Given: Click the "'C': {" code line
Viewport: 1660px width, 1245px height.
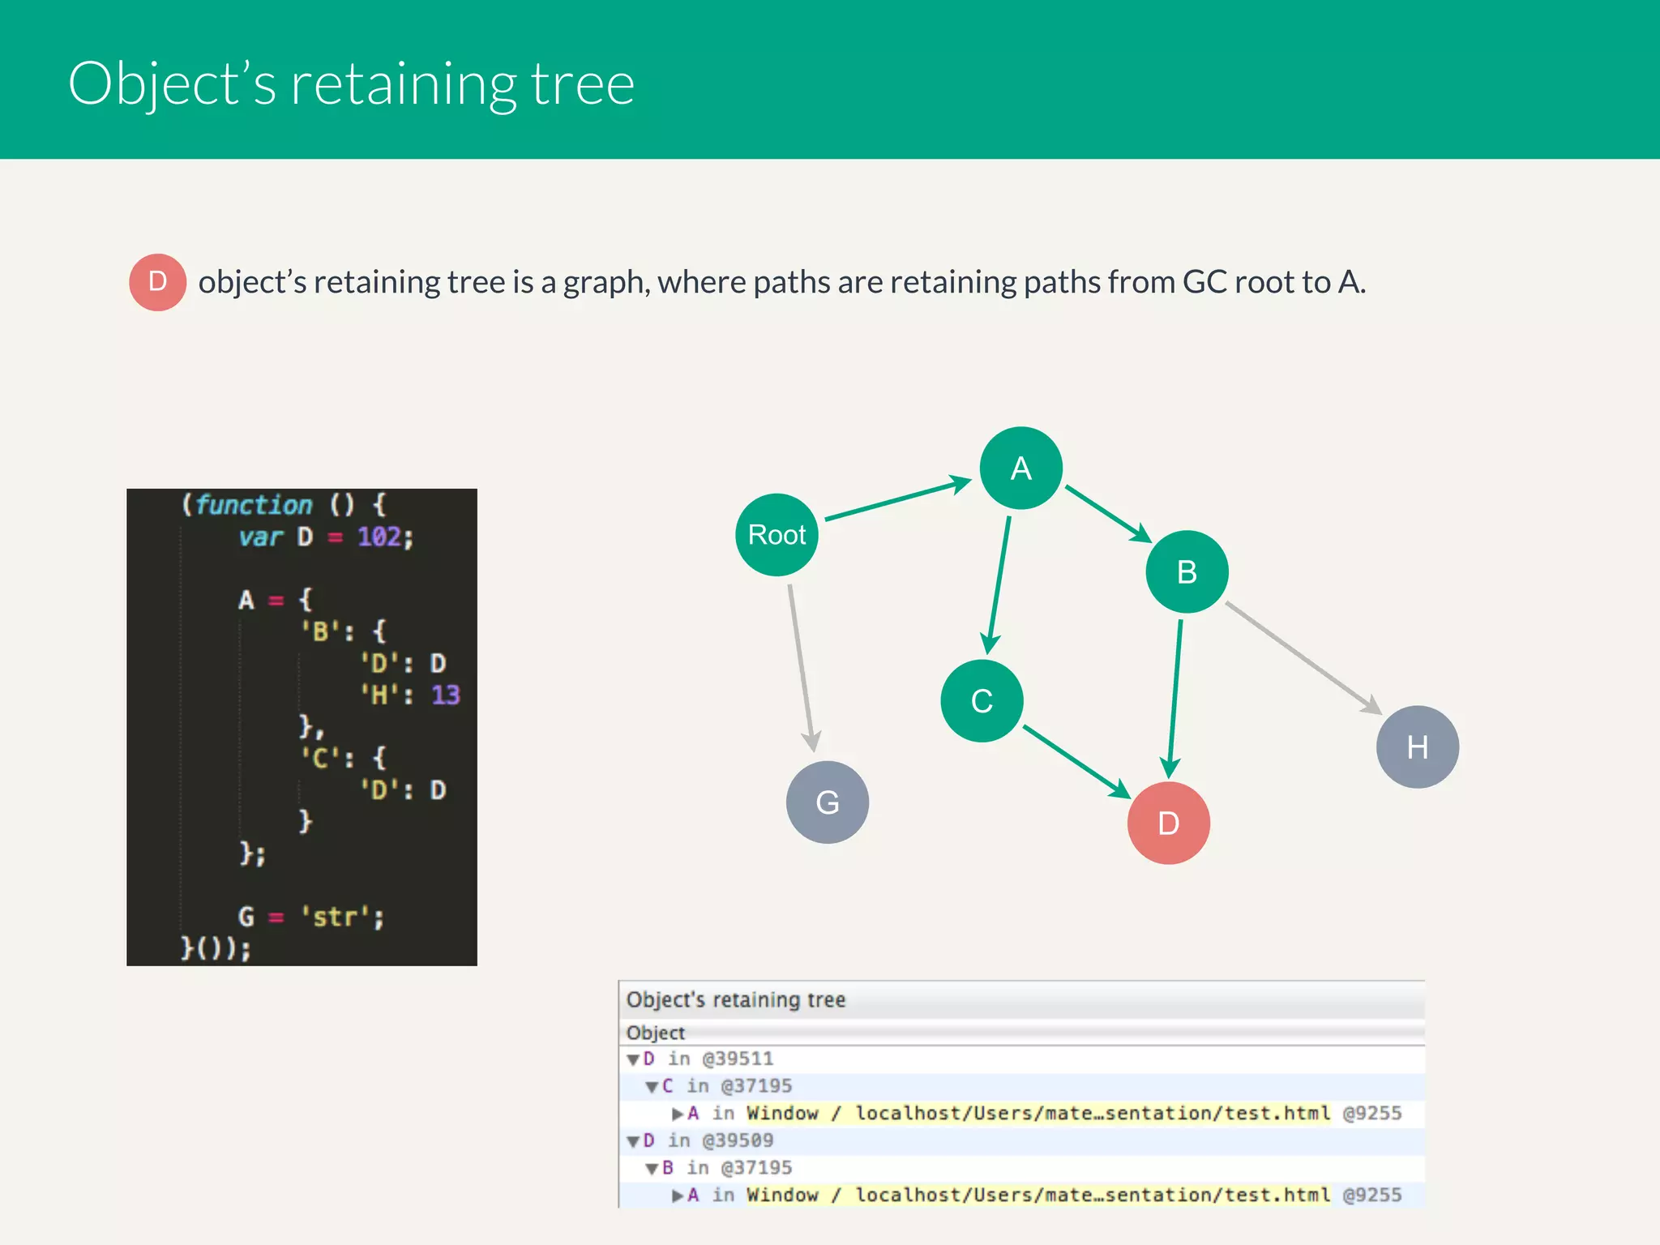Looking at the screenshot, I should tap(344, 759).
